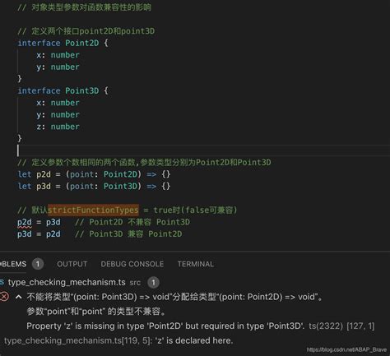This screenshot has width=390, height=356.
Task: Click the highlighted strictFunctionTypes text
Action: pos(93,210)
